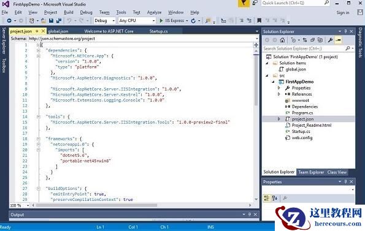365x231 pixels.
Task: Open the Welcome to ASP.NET Core tab
Action: point(109,31)
